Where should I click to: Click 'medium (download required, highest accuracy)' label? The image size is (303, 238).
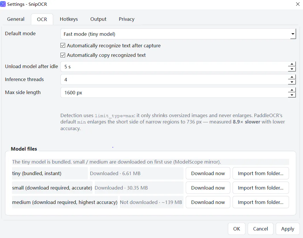tap(65, 202)
